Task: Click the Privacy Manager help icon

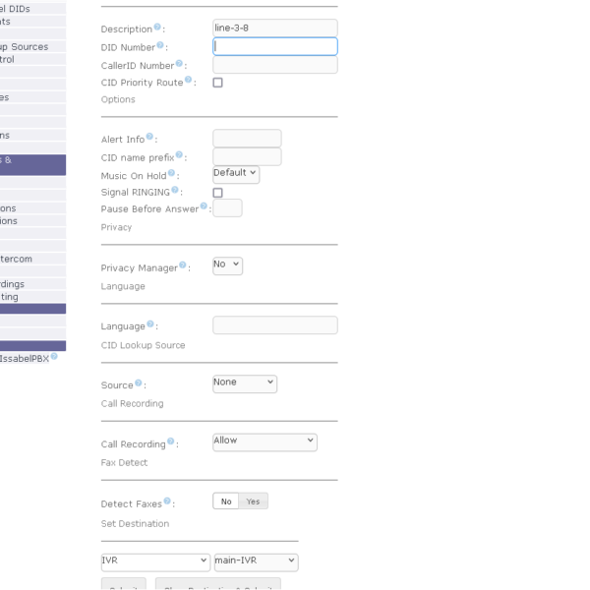Action: pyautogui.click(x=183, y=265)
